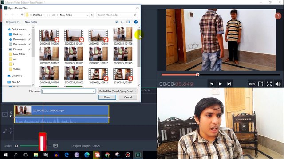The height and width of the screenshot is (159, 284).
Task: Add a new track with plus icon
Action: pyautogui.click(x=5, y=114)
